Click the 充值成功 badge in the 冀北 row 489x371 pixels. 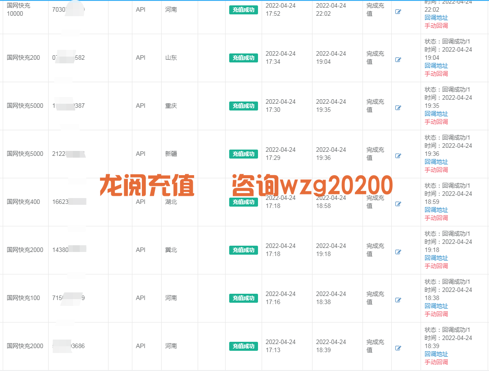point(243,250)
